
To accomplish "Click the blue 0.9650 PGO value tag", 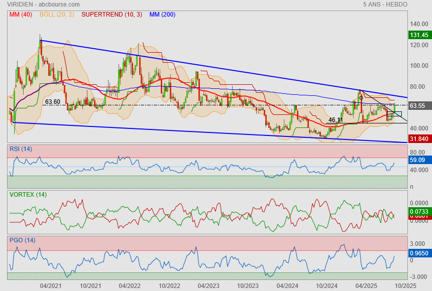I will tap(418, 253).
